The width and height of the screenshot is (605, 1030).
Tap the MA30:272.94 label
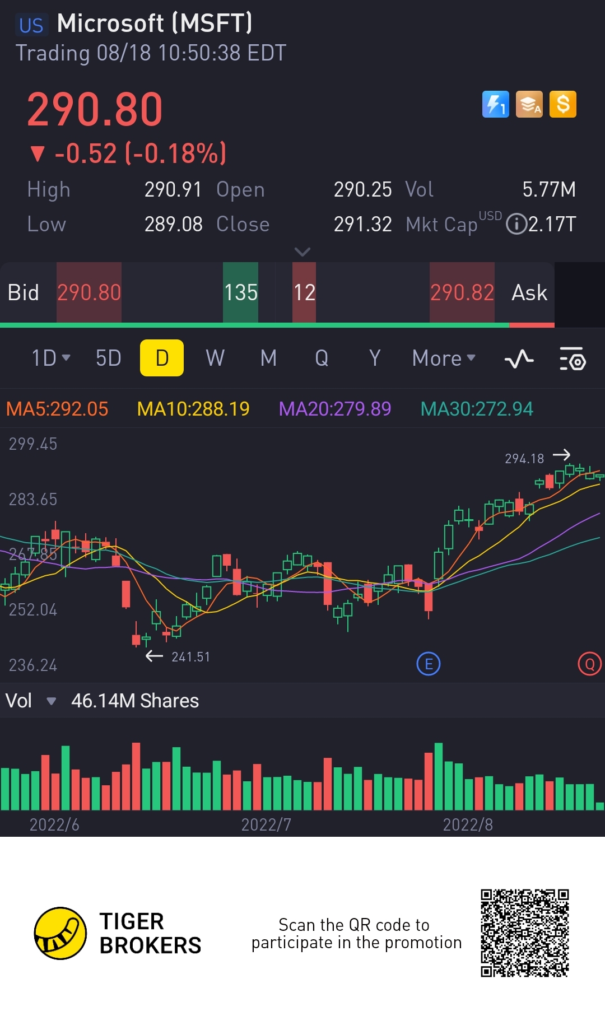pyautogui.click(x=477, y=409)
